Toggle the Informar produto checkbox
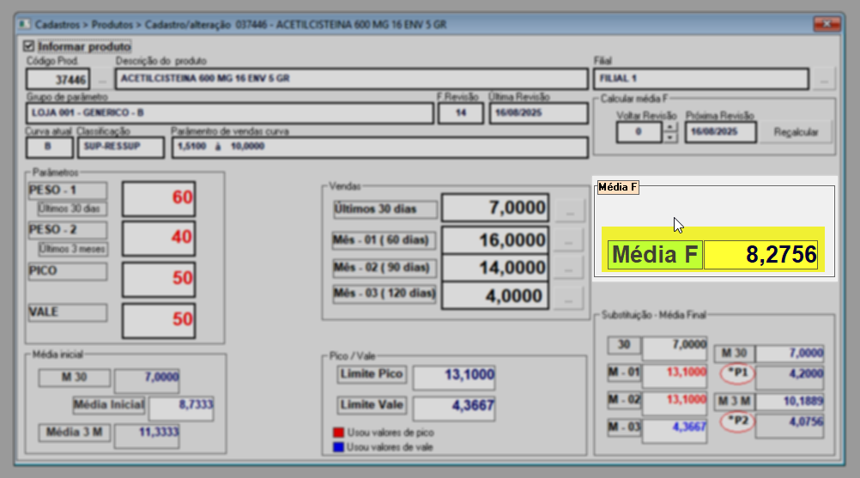Image resolution: width=860 pixels, height=478 pixels. [29, 46]
